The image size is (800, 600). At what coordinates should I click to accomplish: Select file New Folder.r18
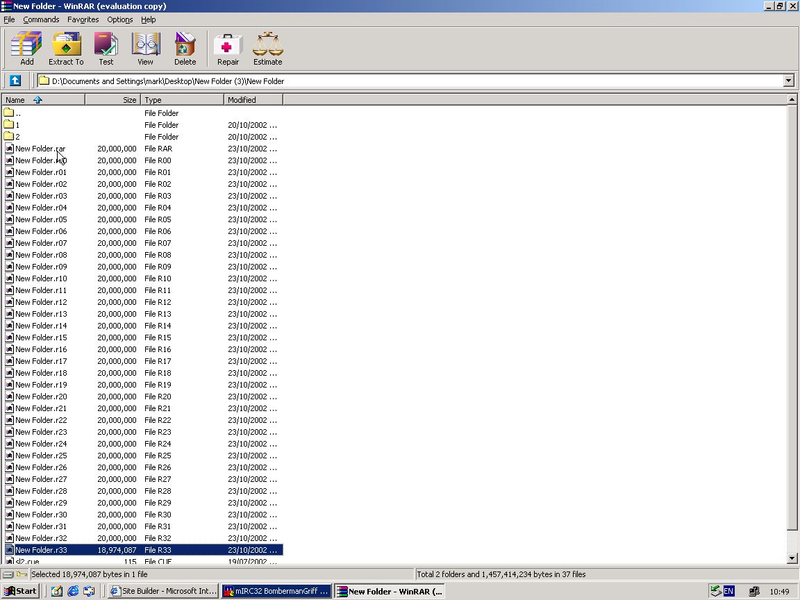pyautogui.click(x=41, y=373)
